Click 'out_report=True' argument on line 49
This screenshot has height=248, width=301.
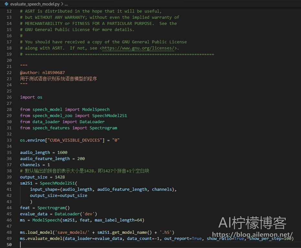click(183, 238)
